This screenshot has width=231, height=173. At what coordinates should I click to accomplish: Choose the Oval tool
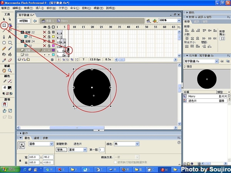point(4,43)
